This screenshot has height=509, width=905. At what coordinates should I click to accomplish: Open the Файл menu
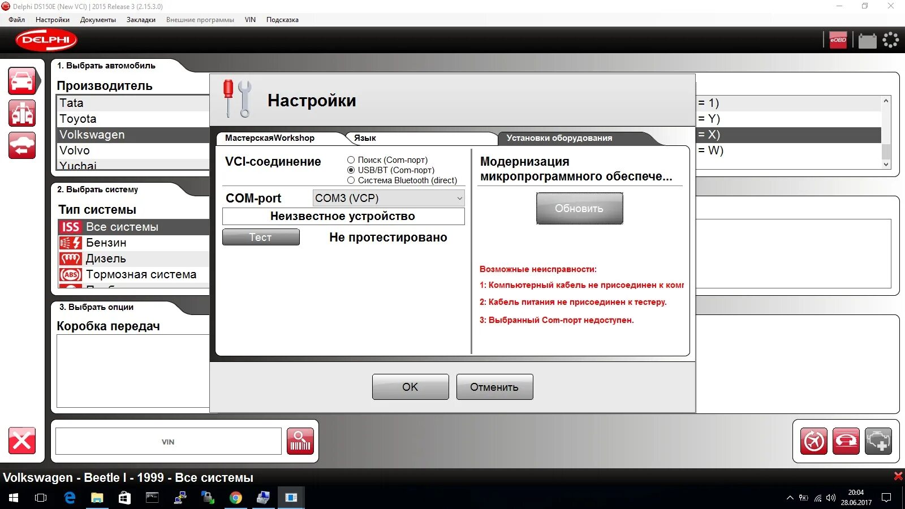click(17, 20)
